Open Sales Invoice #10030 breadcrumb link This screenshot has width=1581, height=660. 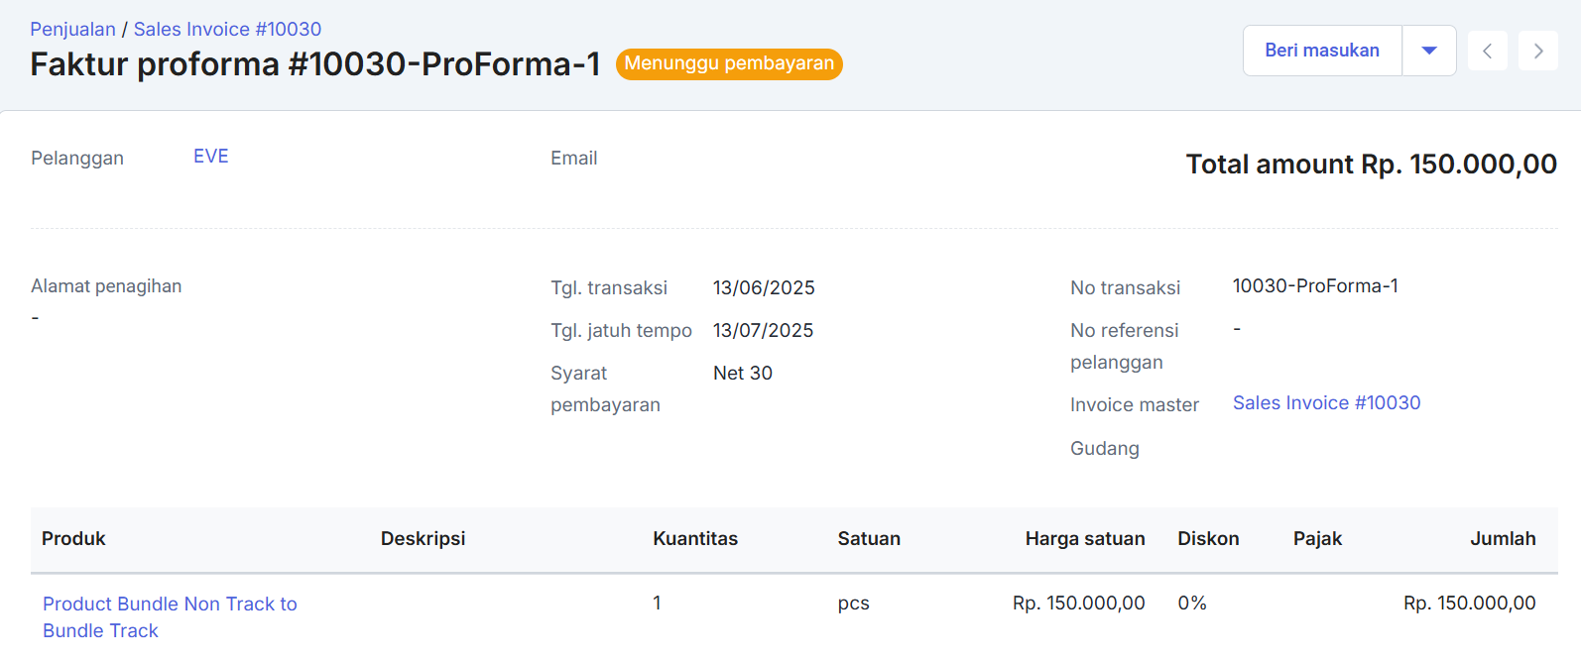tap(227, 29)
